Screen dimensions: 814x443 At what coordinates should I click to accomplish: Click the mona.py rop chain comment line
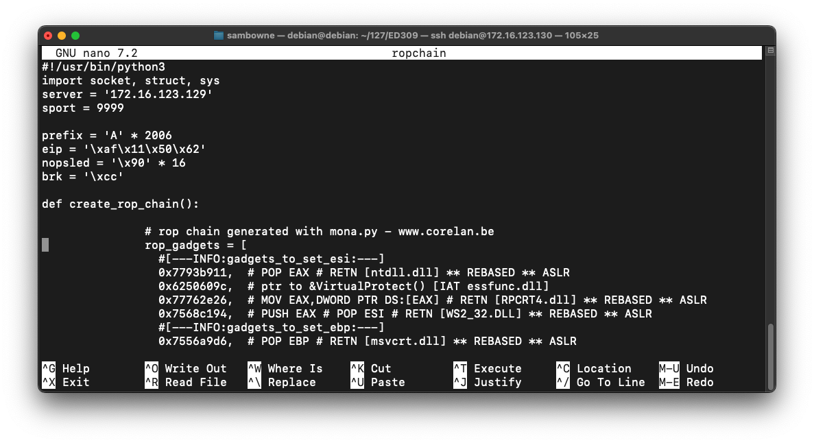click(x=320, y=232)
